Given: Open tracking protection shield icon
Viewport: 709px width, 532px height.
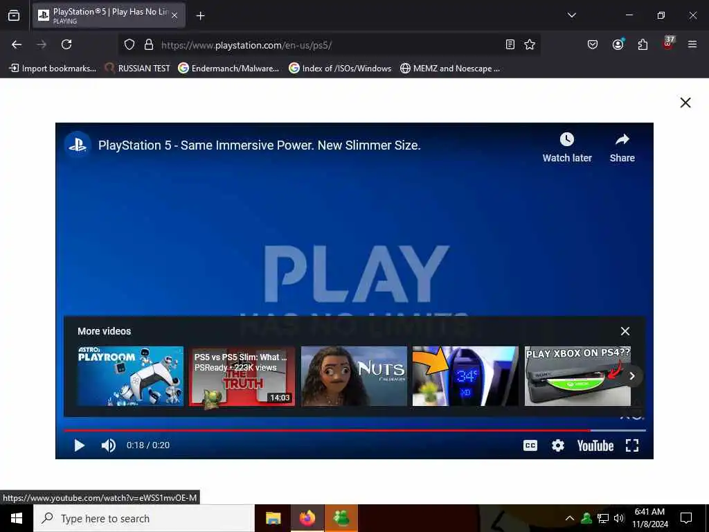Looking at the screenshot, I should click(129, 44).
